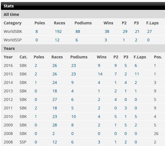Select the WorldSBK category row label
165x146 pixels.
click(13, 32)
